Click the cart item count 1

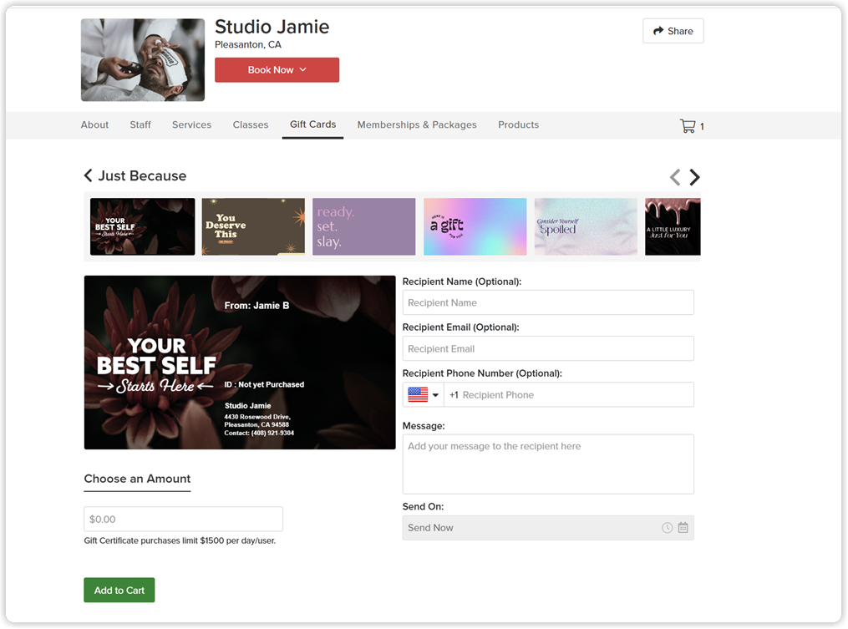702,127
